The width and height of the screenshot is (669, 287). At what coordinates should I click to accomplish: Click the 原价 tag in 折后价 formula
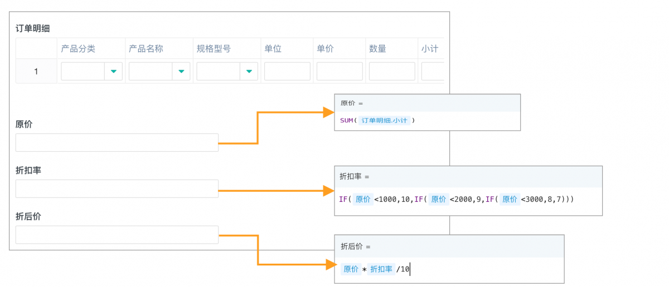click(351, 269)
